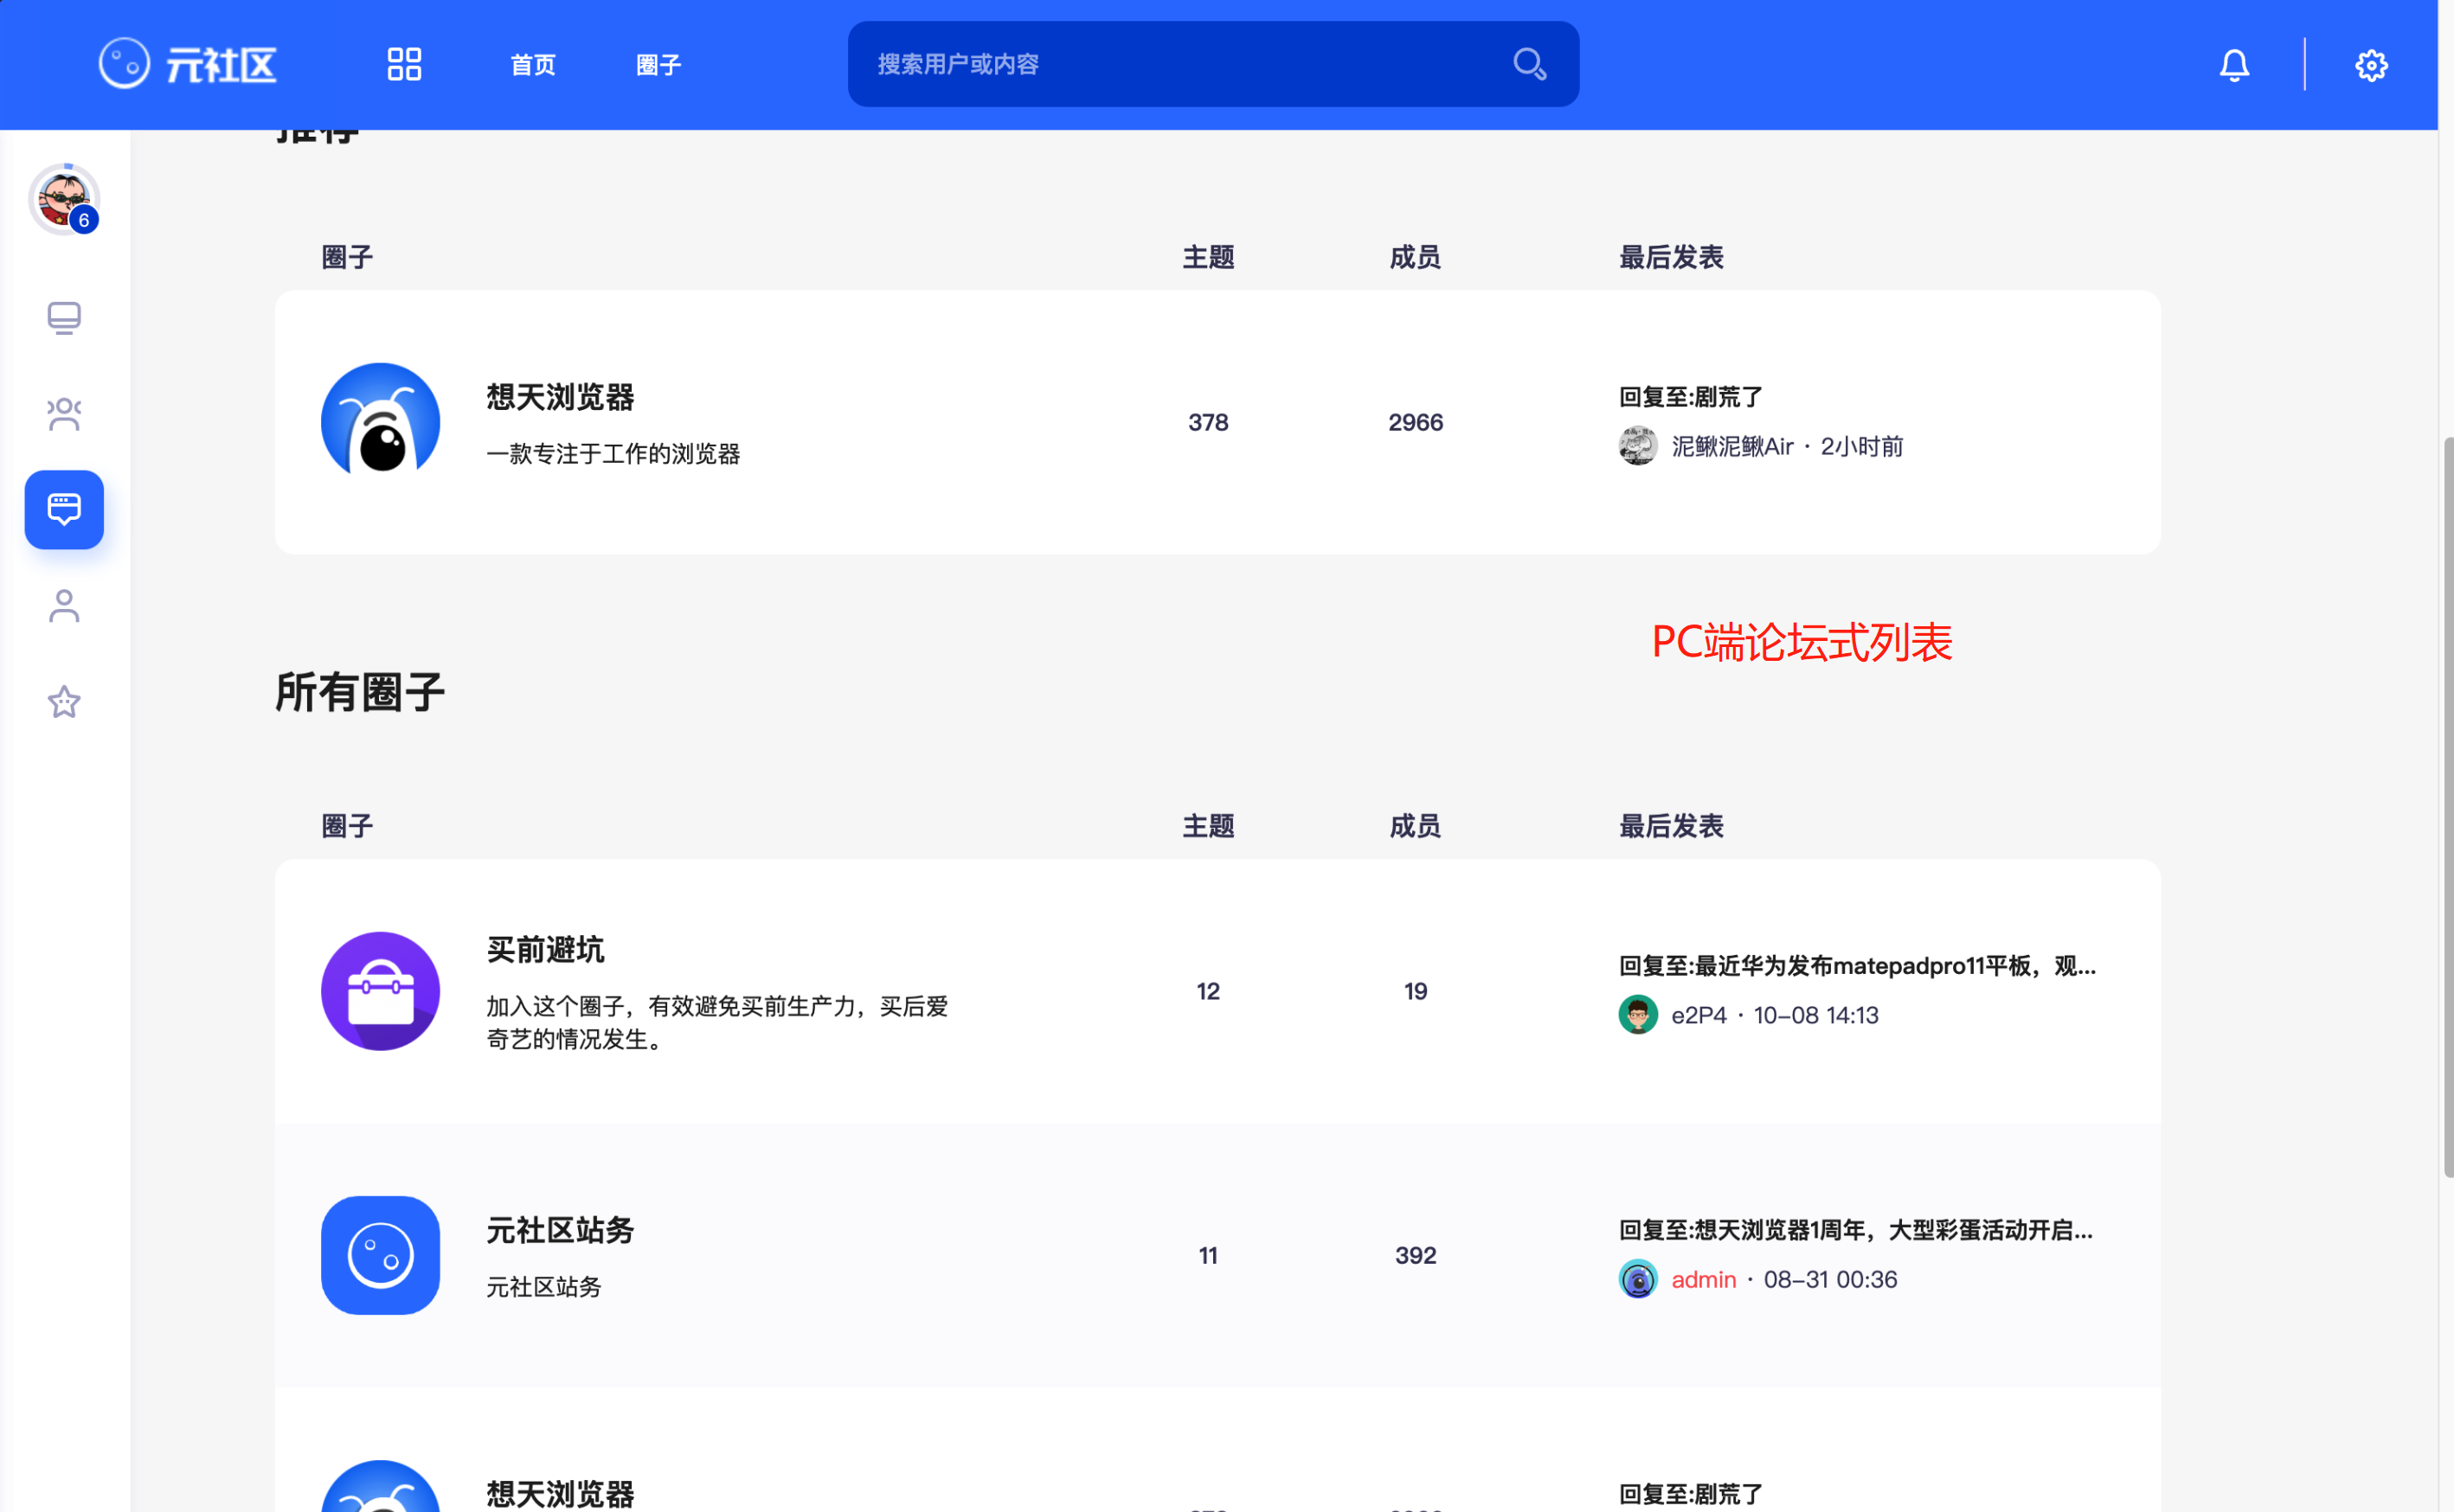The height and width of the screenshot is (1512, 2454).
Task: Click the 想天浏览器 circle icon in recommended
Action: pos(380,422)
